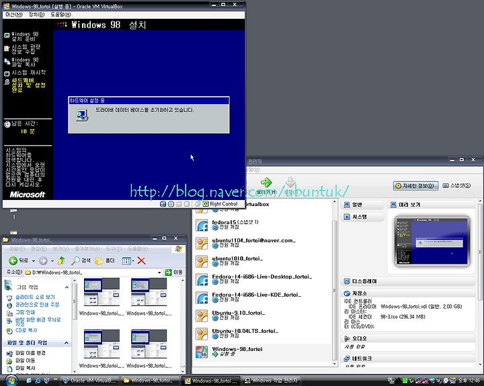Click Copy file (파일 복사) link

[x=26, y=368]
